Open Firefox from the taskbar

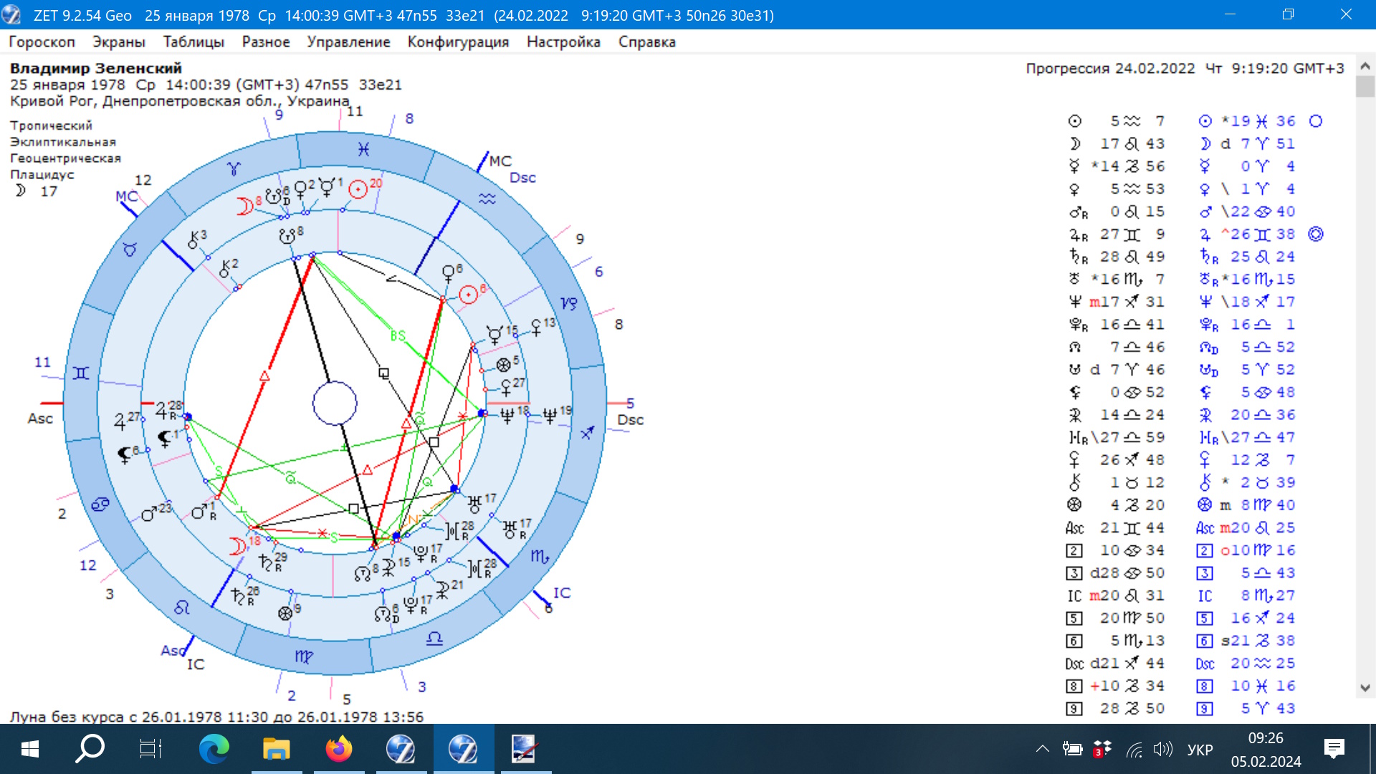[339, 750]
